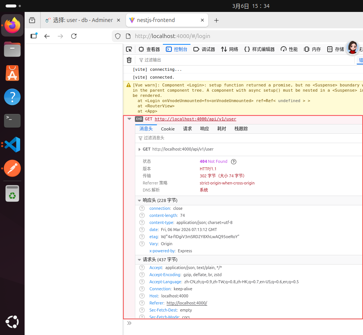
Task: Open Files manager in dock
Action: 12,49
